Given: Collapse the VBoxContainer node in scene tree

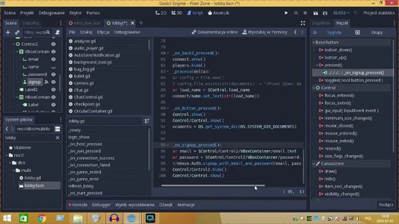Looking at the screenshot, I should [17, 52].
